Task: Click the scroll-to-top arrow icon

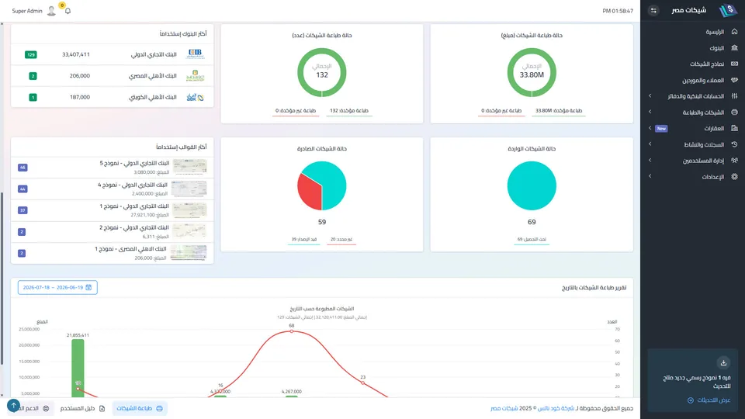Action: point(13,406)
